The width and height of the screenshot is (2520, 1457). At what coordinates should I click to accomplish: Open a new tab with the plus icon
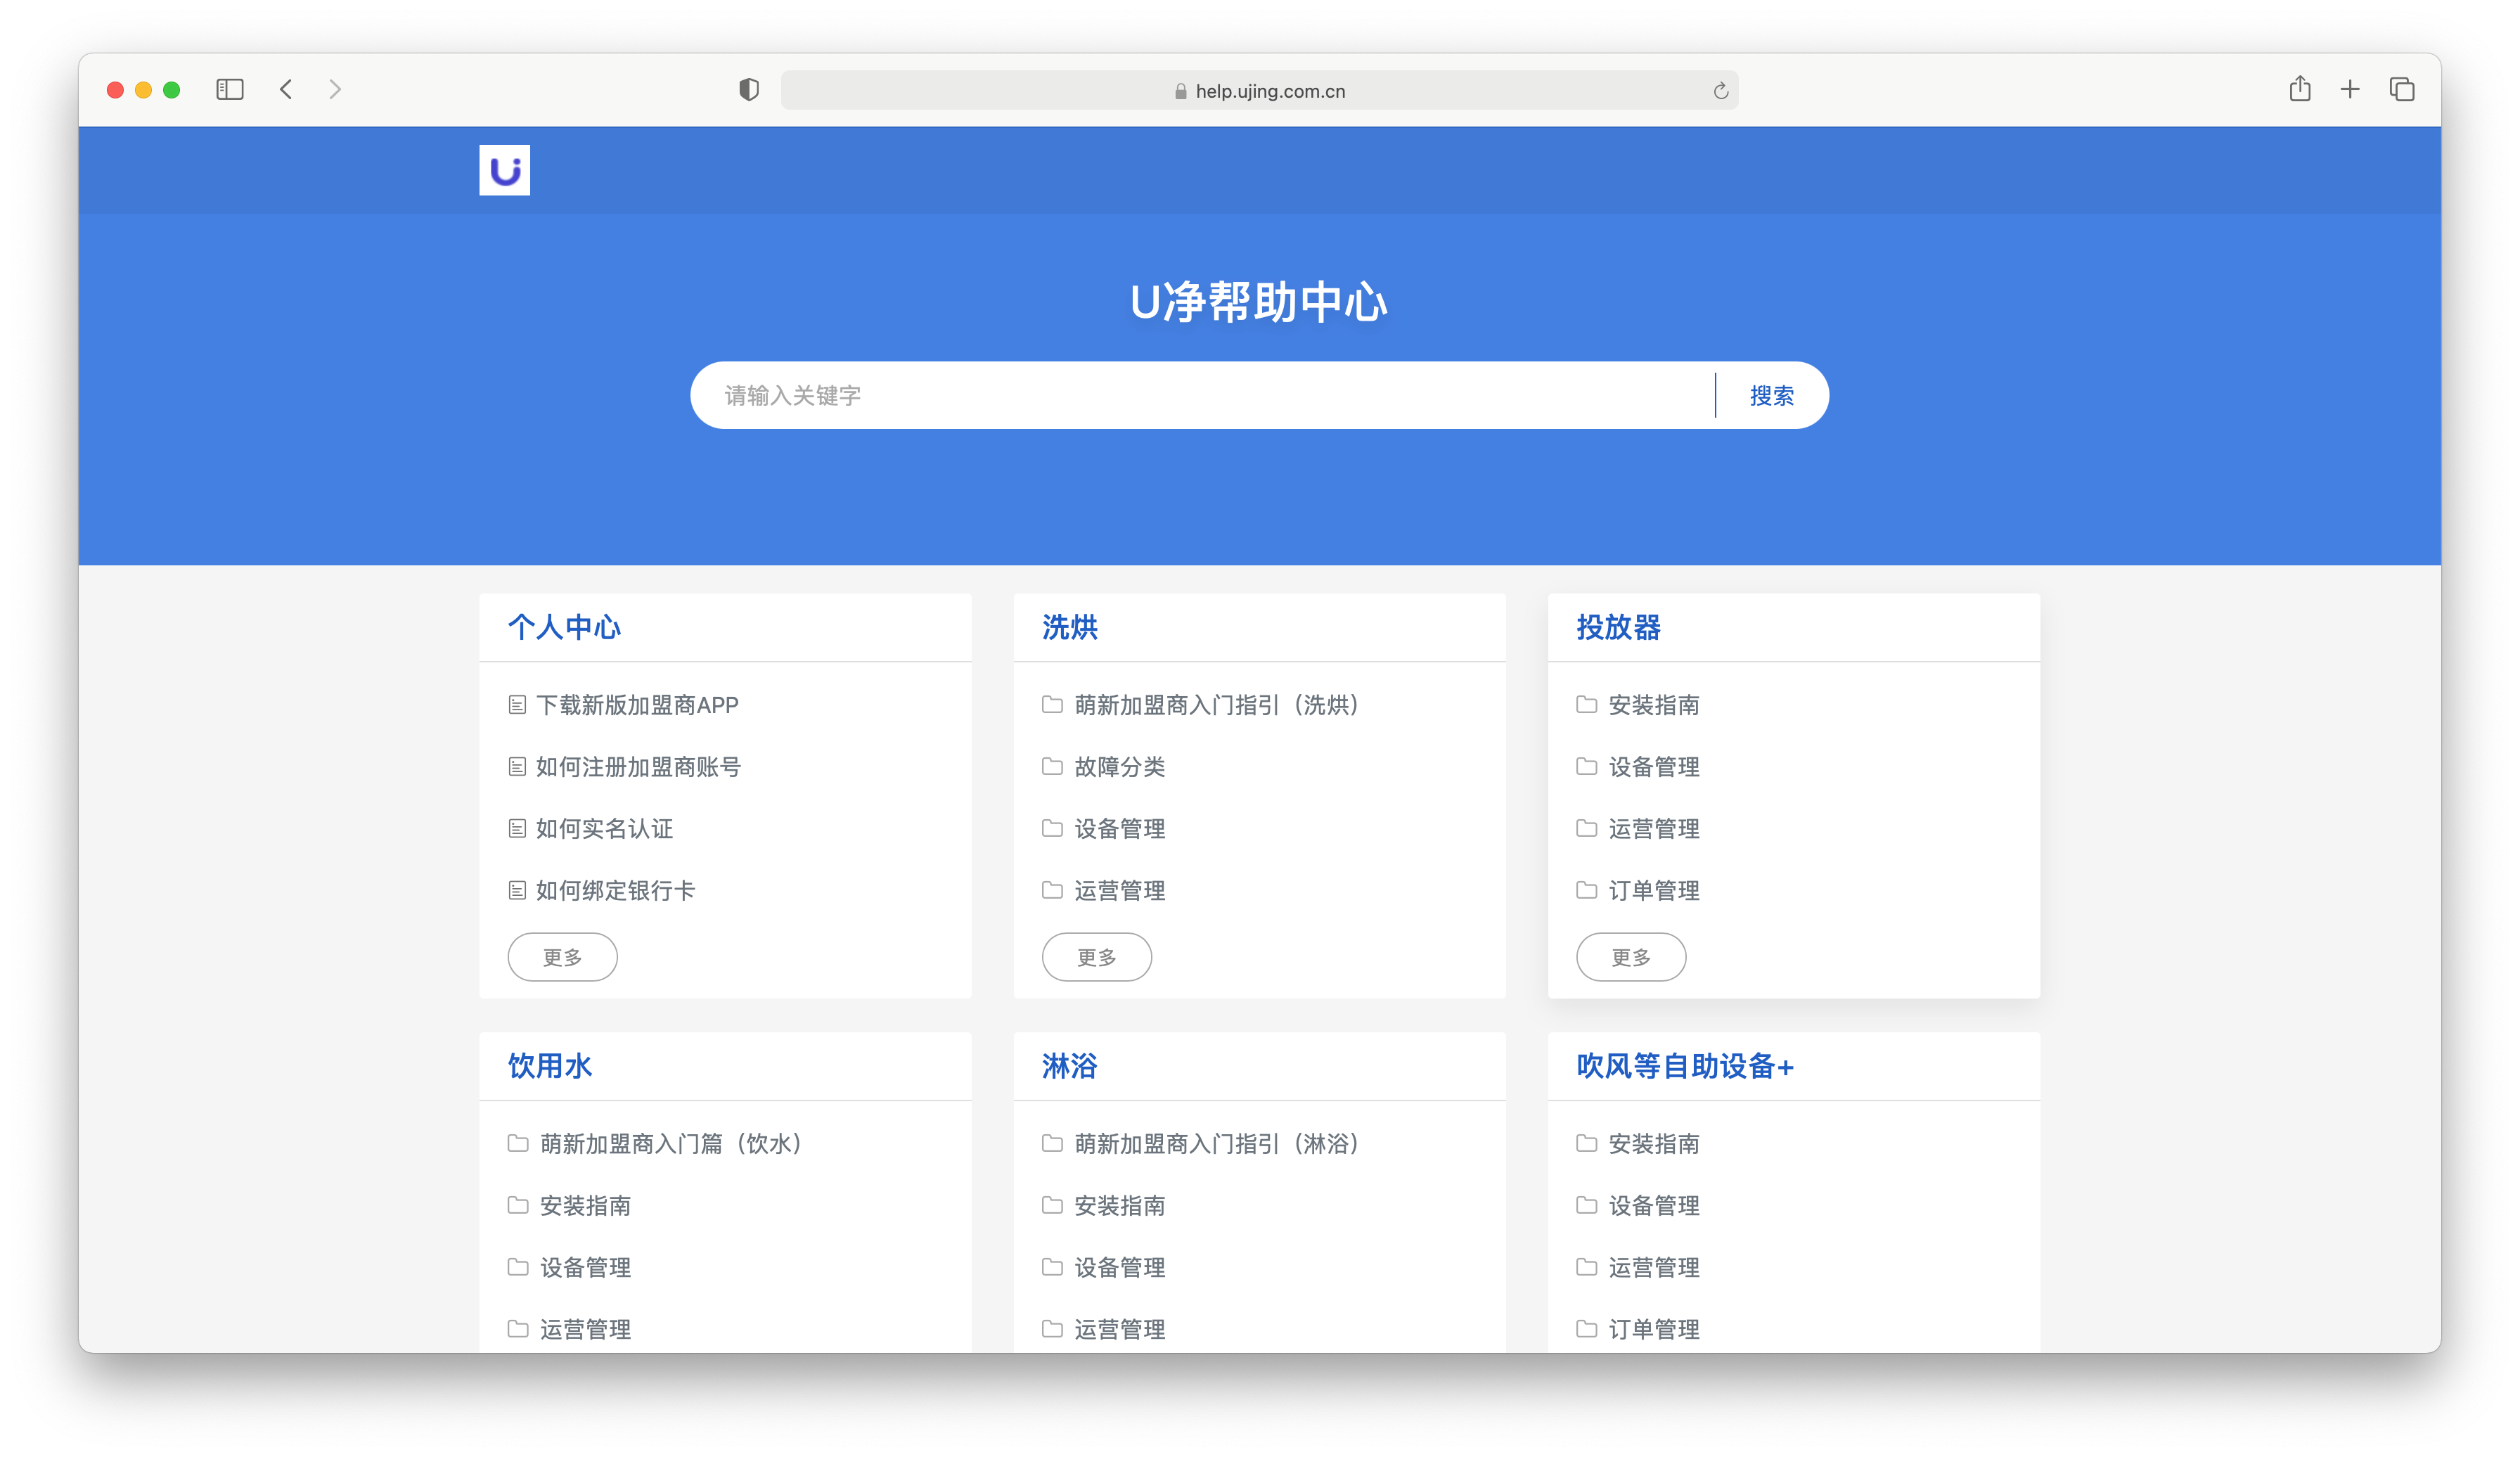[2349, 89]
